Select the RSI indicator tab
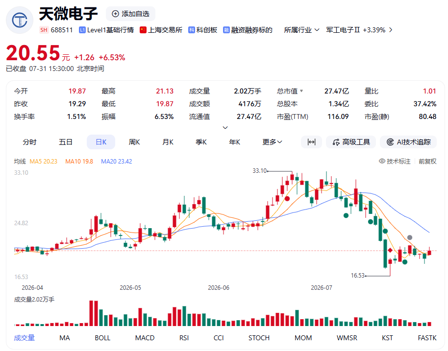 tap(184, 338)
